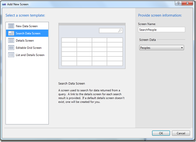Viewport: 196px width, 142px height.
Task: Choose the 'List and Details Screen' label
Action: click(x=30, y=55)
